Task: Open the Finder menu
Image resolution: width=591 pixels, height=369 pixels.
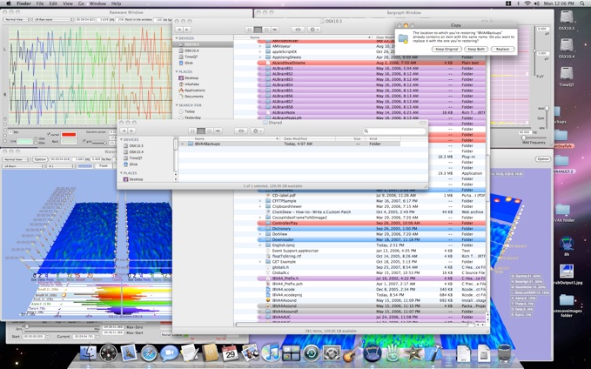Action: [24, 3]
